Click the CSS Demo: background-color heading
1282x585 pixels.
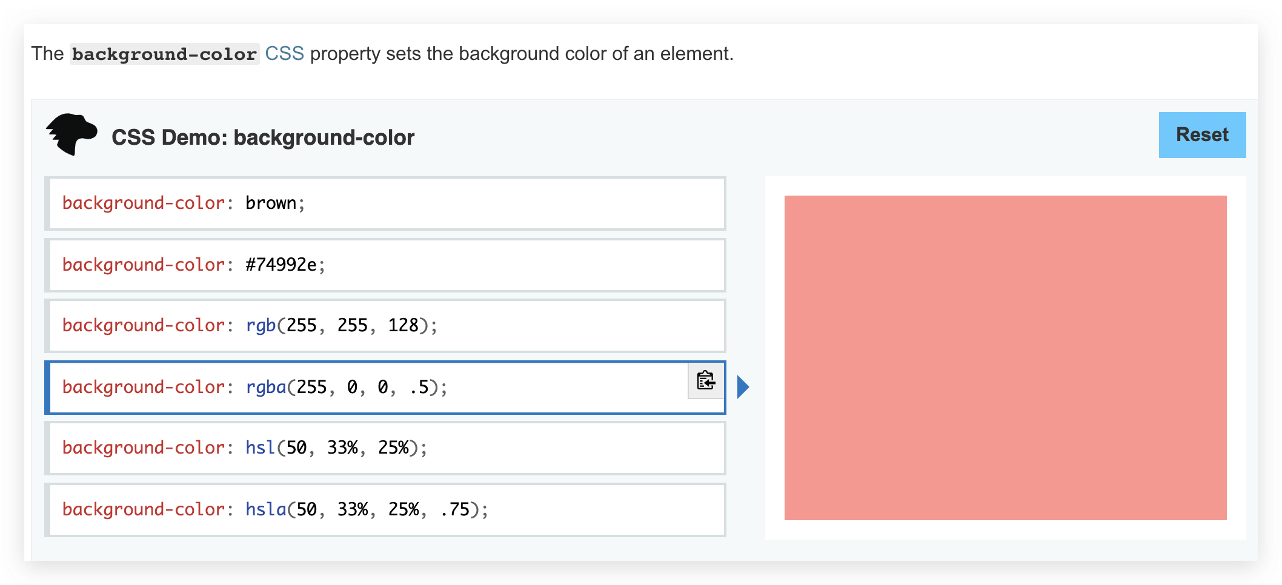(263, 137)
